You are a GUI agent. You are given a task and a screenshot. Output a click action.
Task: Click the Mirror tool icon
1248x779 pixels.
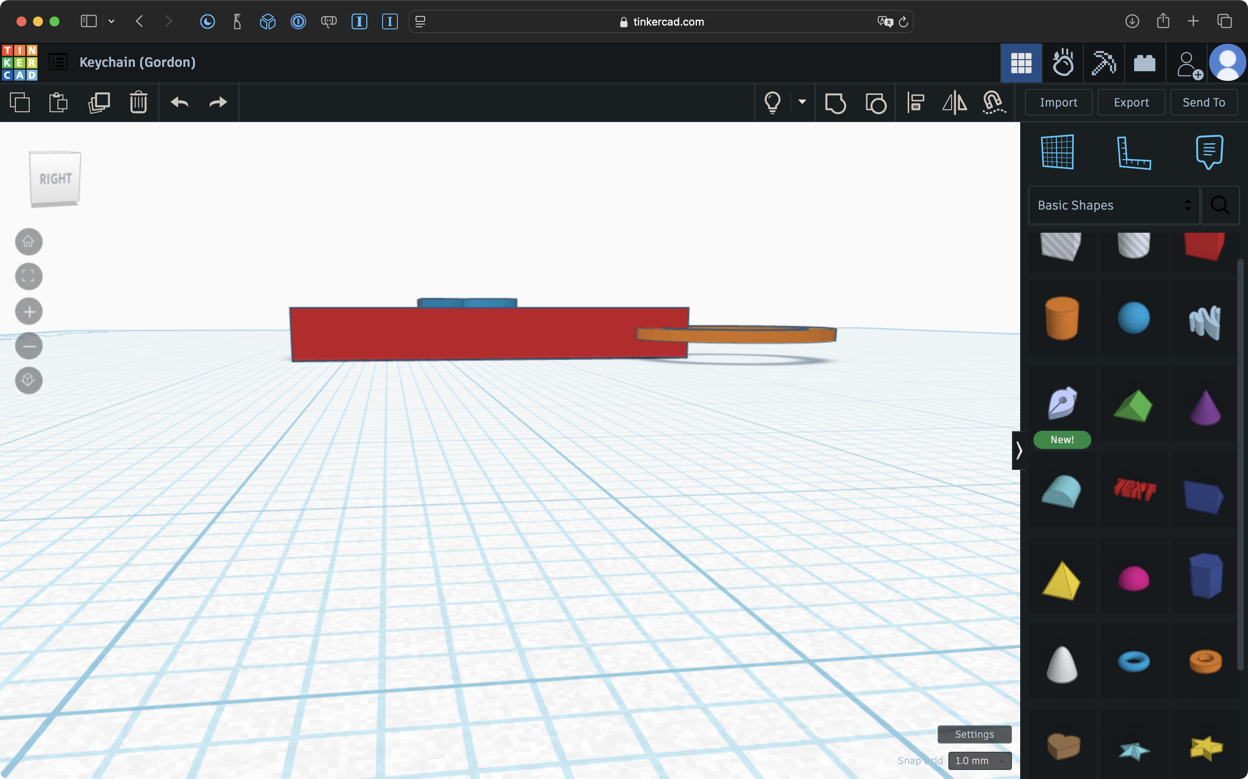(954, 102)
